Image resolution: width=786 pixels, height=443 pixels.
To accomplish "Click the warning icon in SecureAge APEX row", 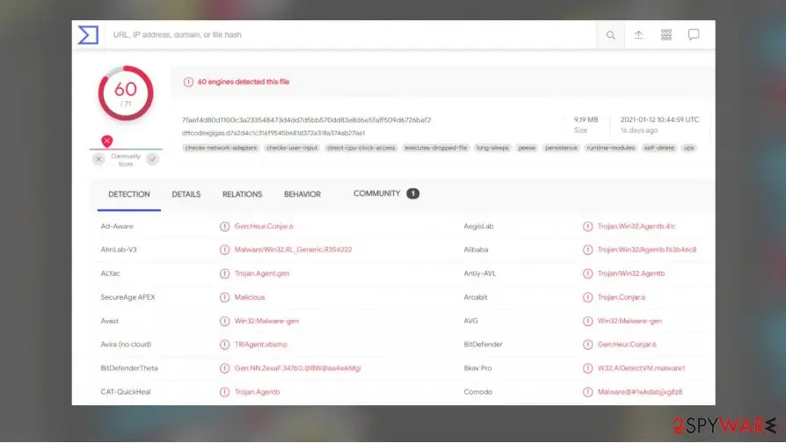I will pos(224,297).
